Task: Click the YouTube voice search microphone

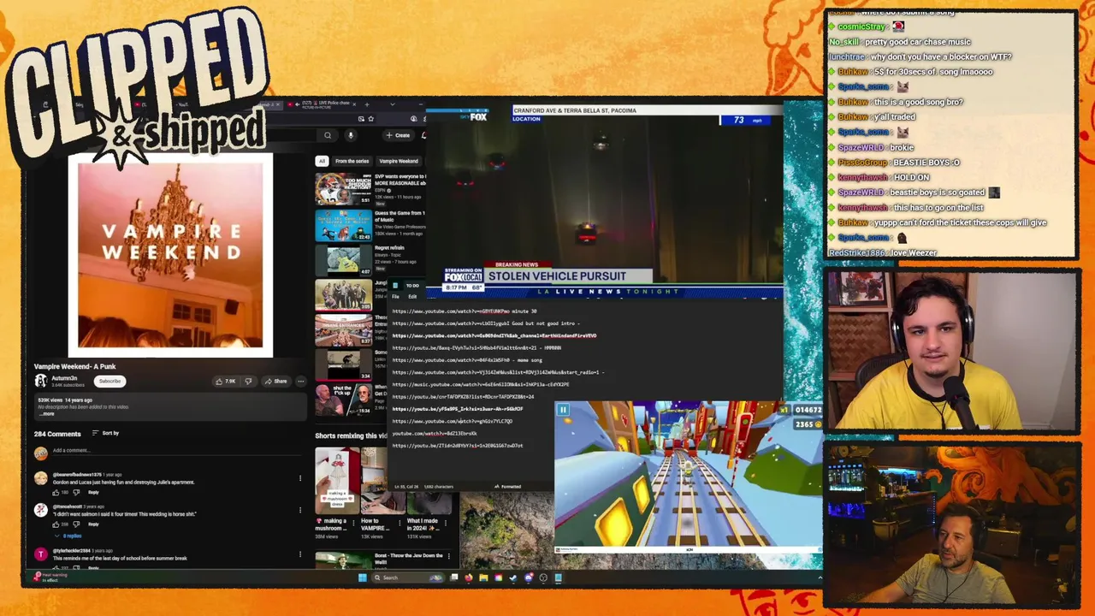Action: point(350,135)
